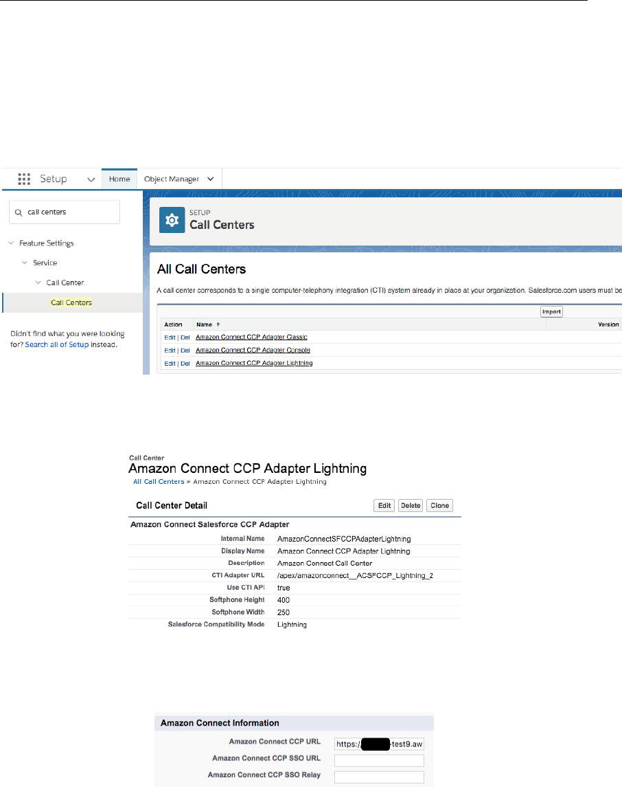This screenshot has width=622, height=787.
Task: Click the Description value Amazon Connect Call Center
Action: 325,563
